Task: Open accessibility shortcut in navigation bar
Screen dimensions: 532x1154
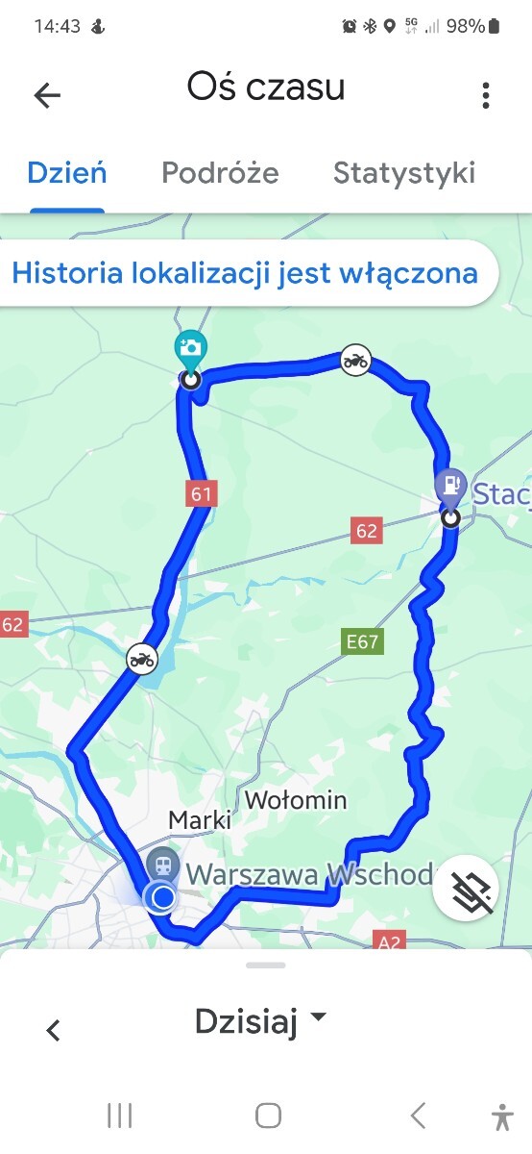Action: click(501, 1116)
